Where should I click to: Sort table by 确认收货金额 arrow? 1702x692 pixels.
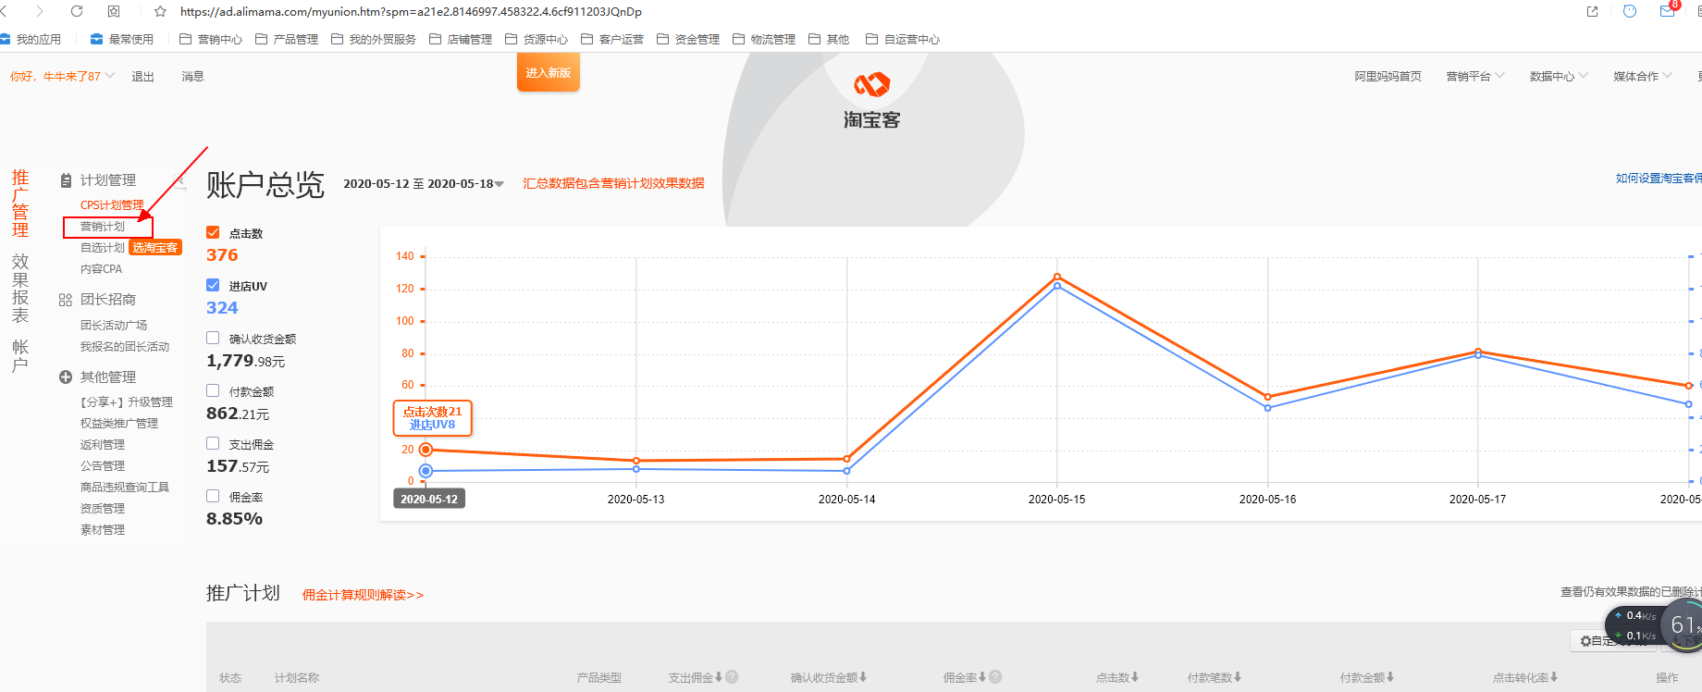(x=863, y=677)
